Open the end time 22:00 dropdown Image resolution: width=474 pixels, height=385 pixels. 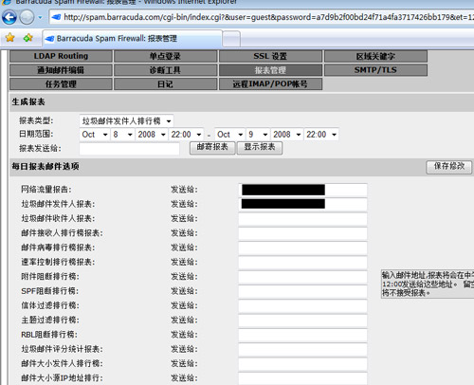pos(321,135)
